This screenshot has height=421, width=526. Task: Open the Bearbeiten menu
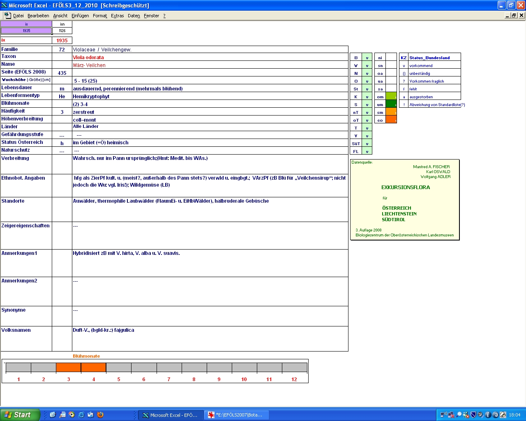[x=38, y=16]
